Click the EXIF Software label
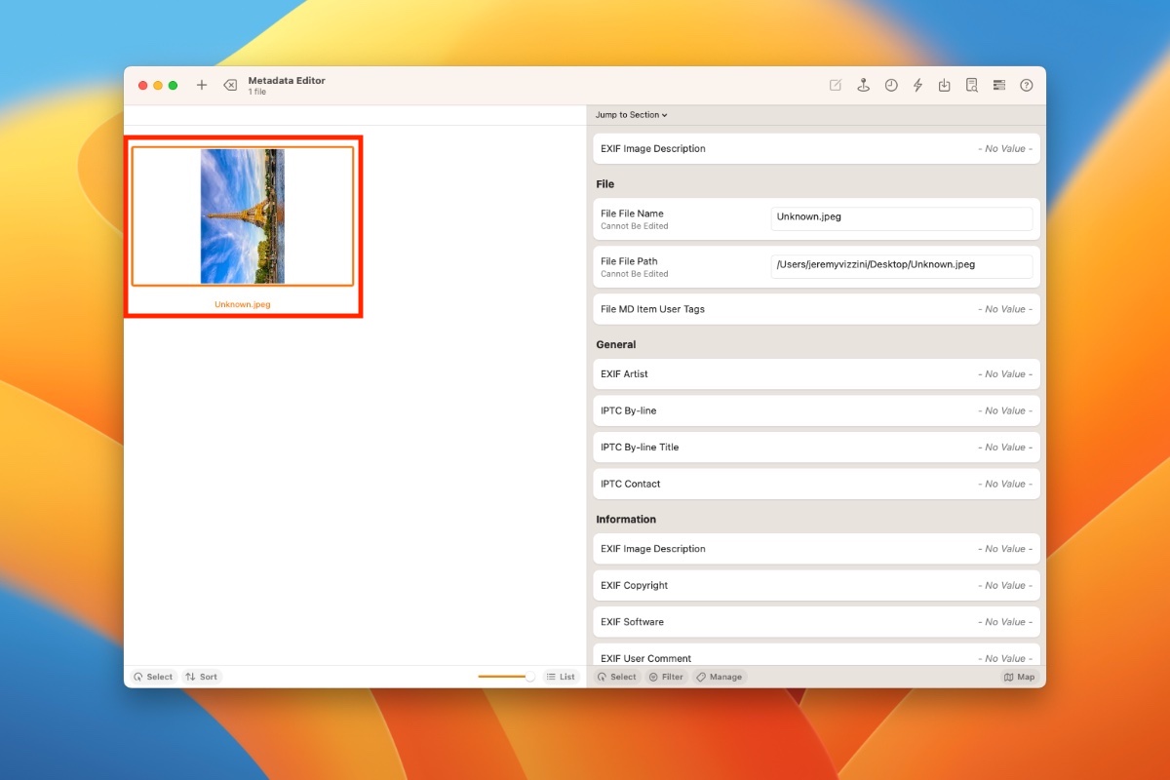This screenshot has height=780, width=1170. (633, 622)
